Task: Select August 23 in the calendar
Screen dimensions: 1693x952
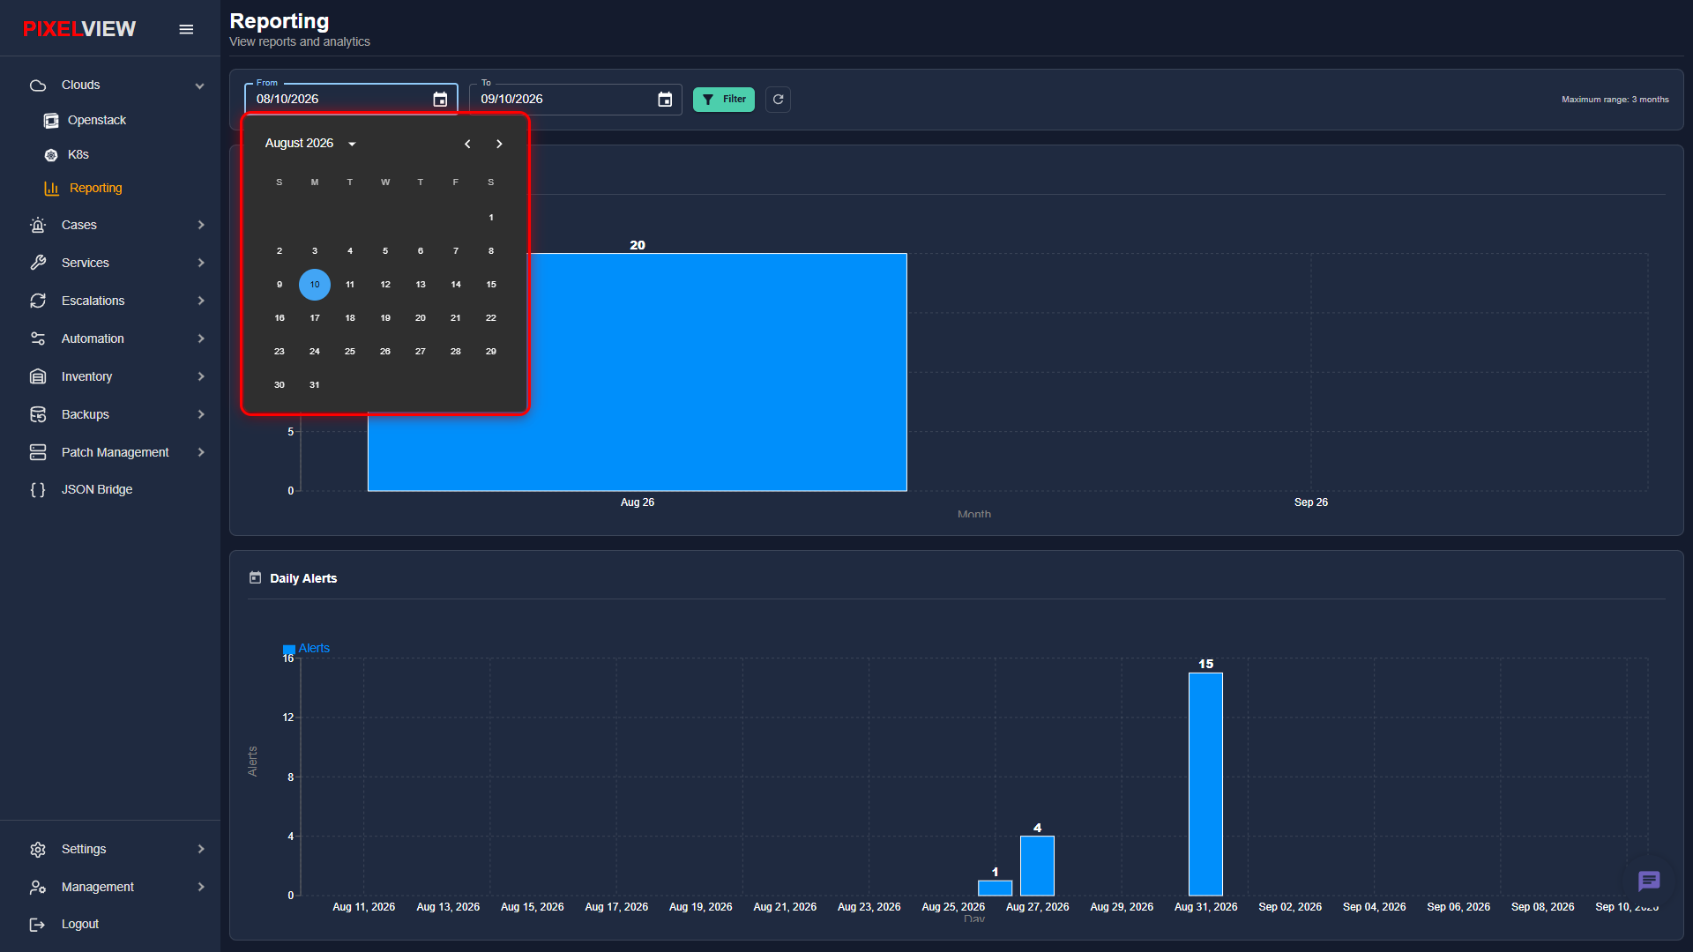Action: pyautogui.click(x=280, y=352)
